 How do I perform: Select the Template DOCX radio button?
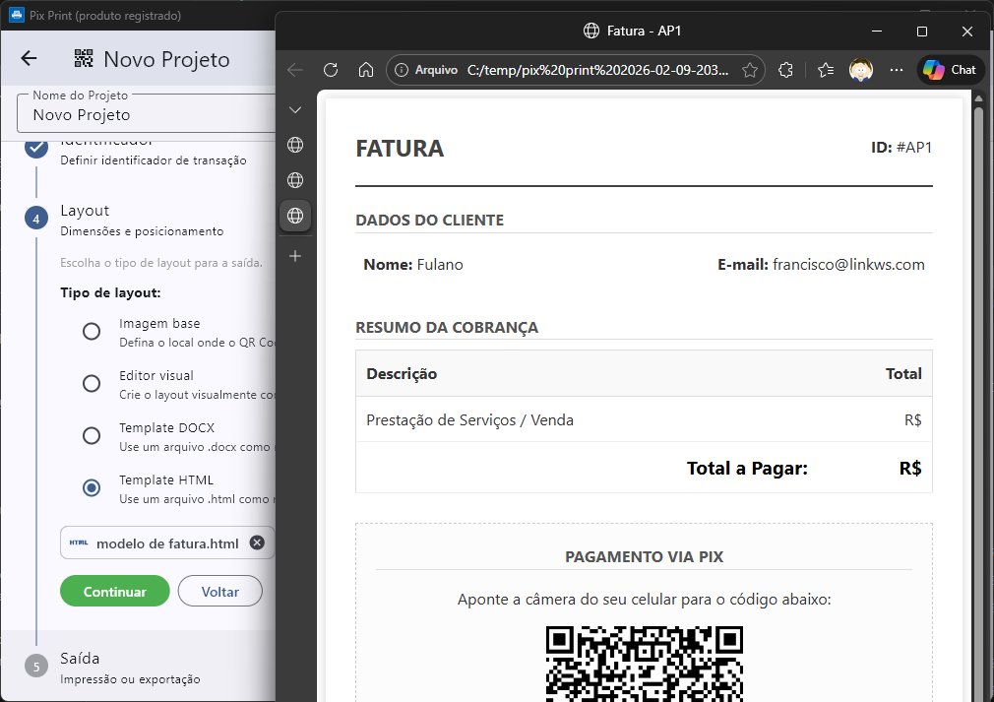click(x=92, y=435)
